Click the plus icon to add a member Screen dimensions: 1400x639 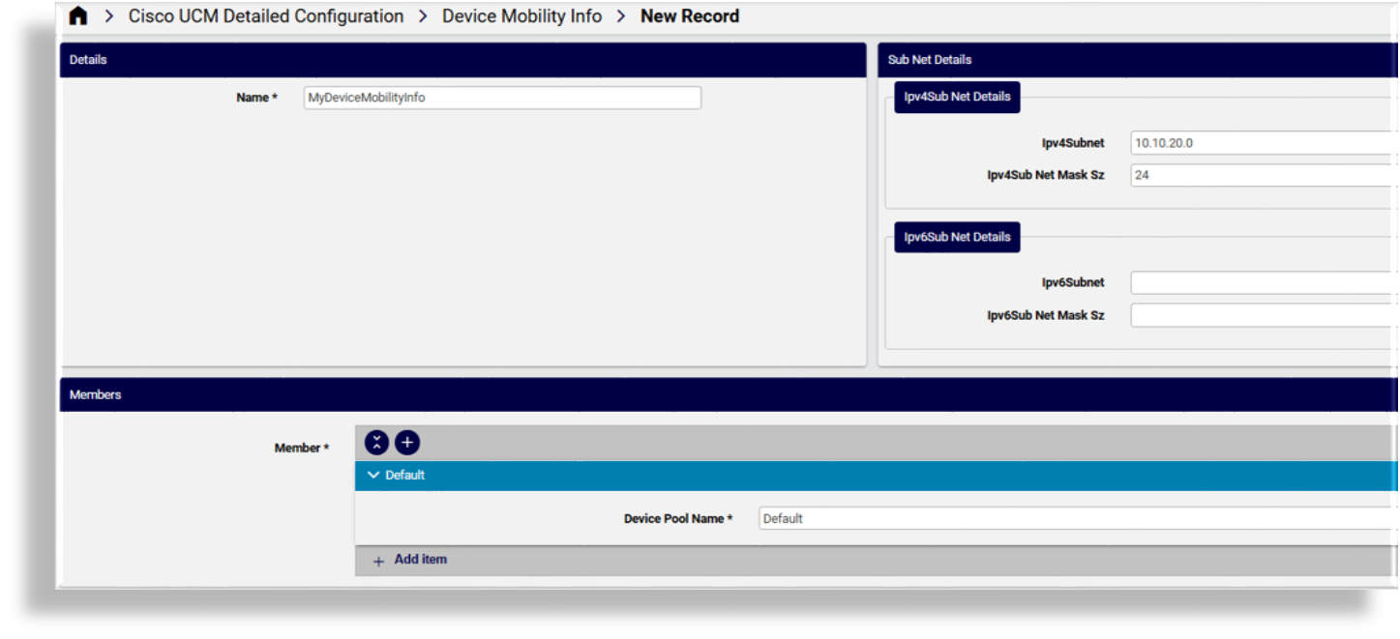(x=407, y=442)
